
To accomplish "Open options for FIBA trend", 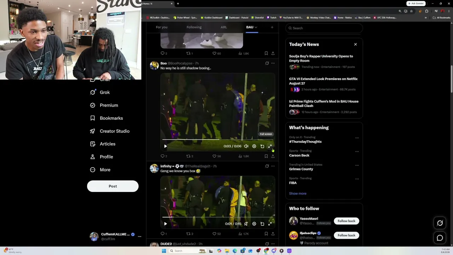I will 357,179.
